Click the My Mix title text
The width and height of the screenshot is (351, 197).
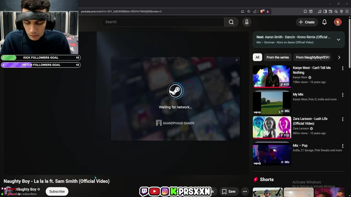[x=298, y=94]
